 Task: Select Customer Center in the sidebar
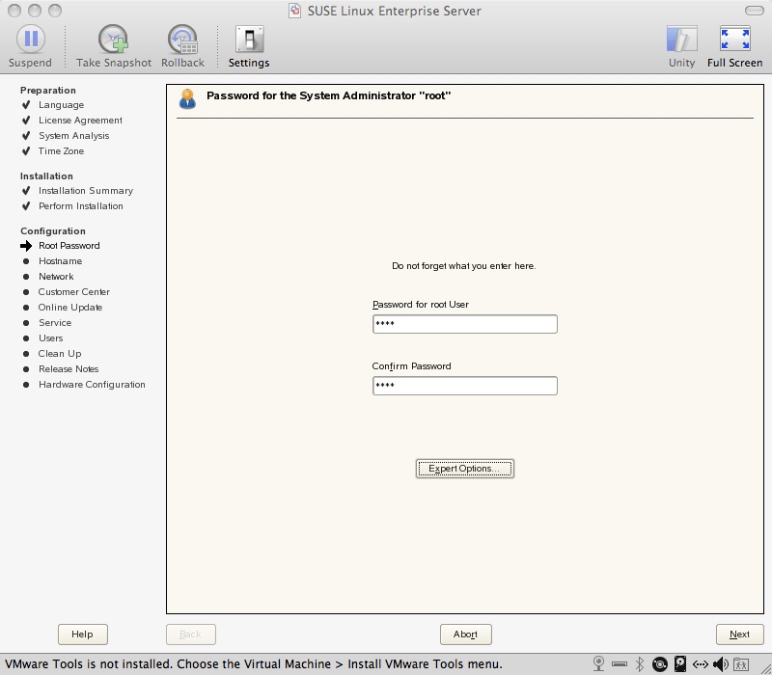coord(74,292)
